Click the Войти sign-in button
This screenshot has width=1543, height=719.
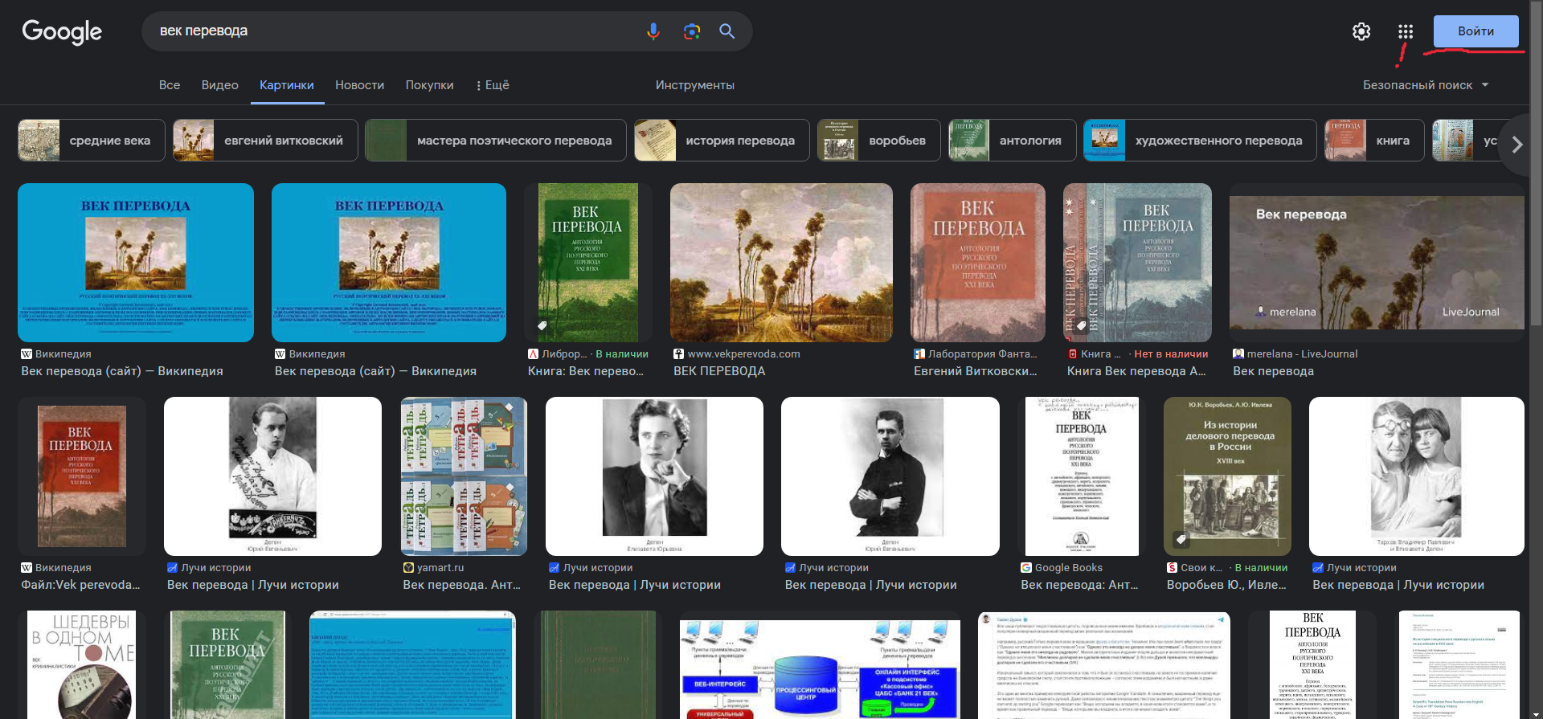click(x=1476, y=31)
